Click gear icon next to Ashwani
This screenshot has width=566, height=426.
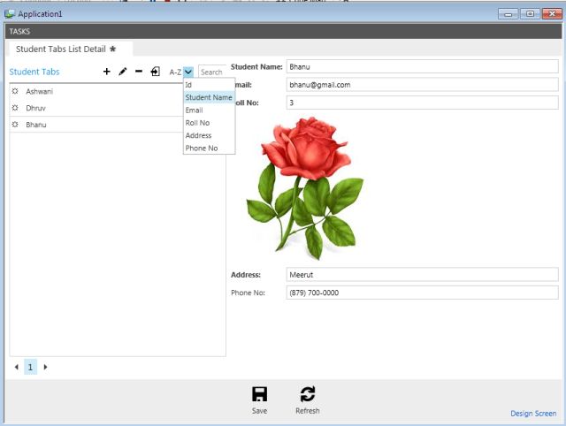[15, 91]
